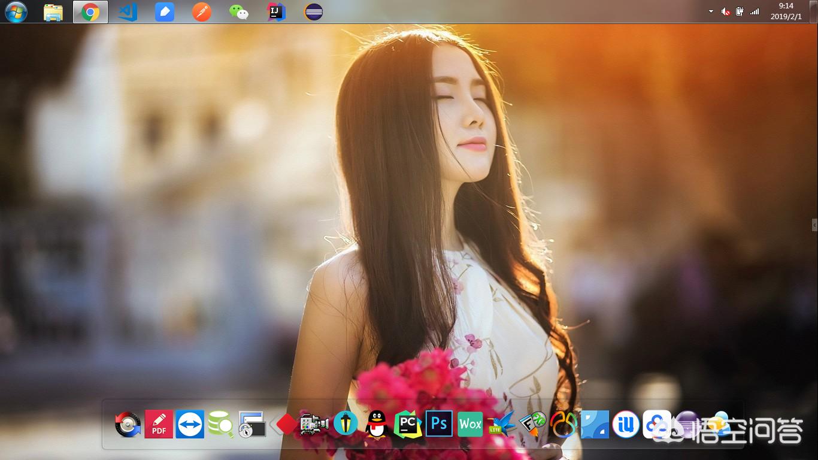Launch Photoshop from the dock
The width and height of the screenshot is (818, 460).
439,424
